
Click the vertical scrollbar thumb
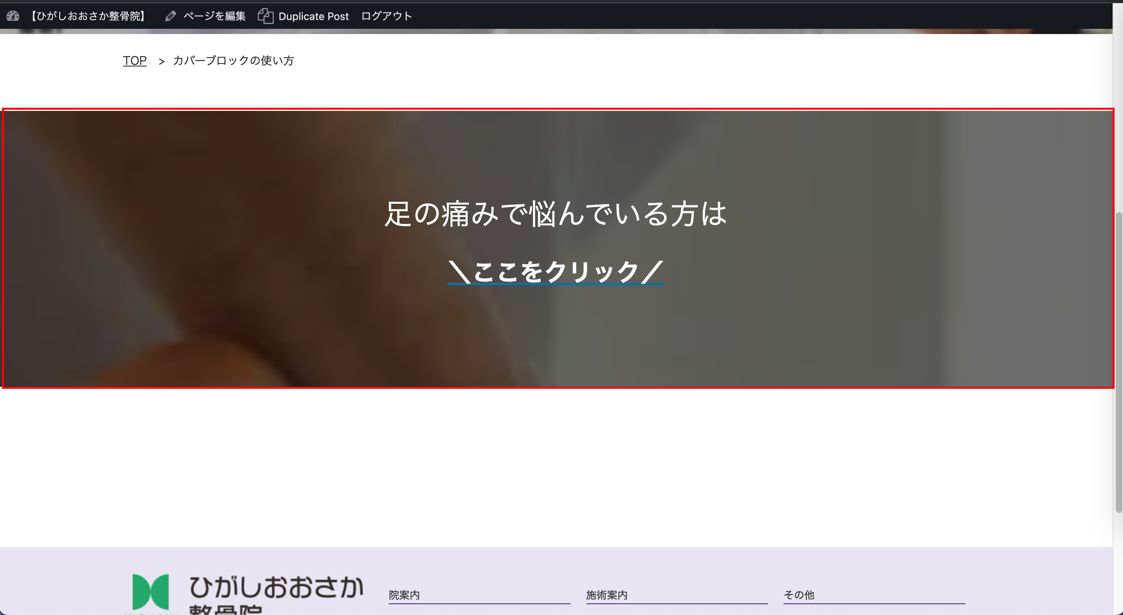click(x=1118, y=362)
